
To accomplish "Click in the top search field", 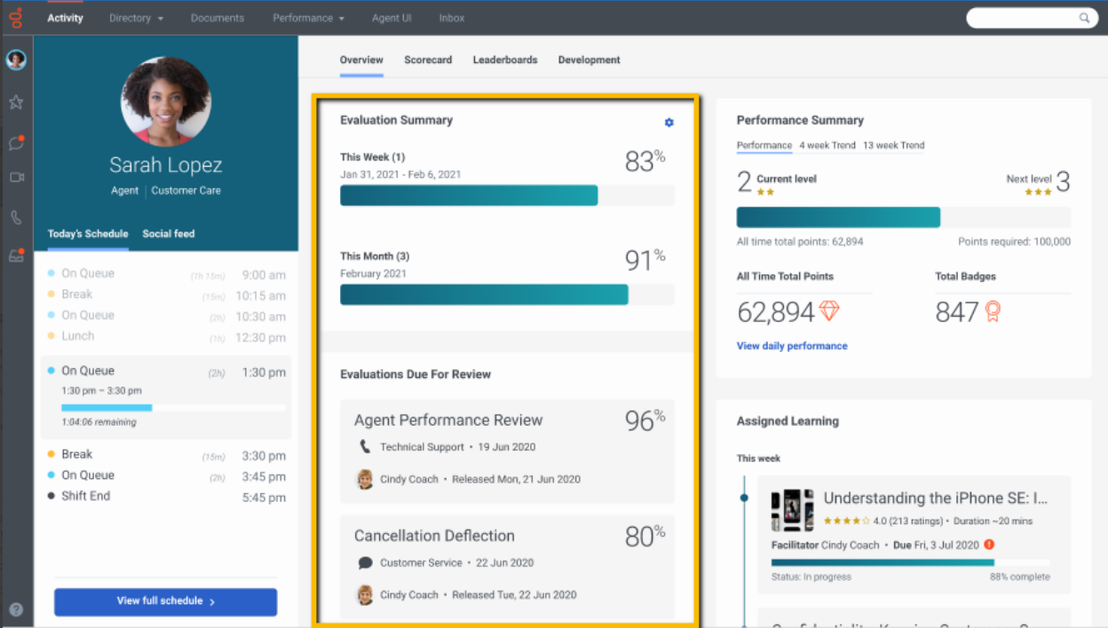I will (1023, 18).
